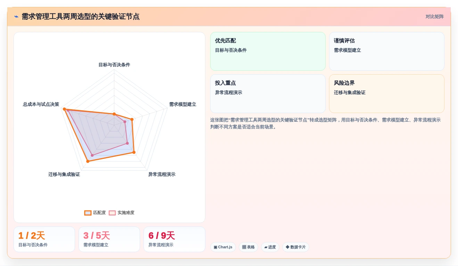
Task: Click the 表格 tag
Action: click(248, 247)
